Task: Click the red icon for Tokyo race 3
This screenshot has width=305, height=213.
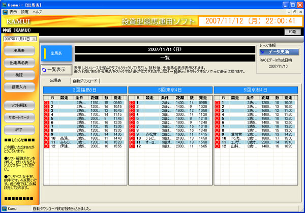Action: (x=133, y=111)
